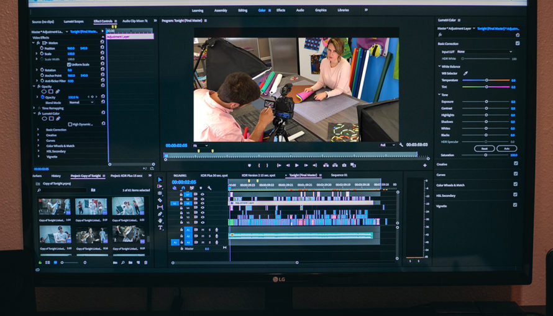553x316 pixels.
Task: Uncheck Color Wheels & Match checkbox
Action: pyautogui.click(x=515, y=184)
